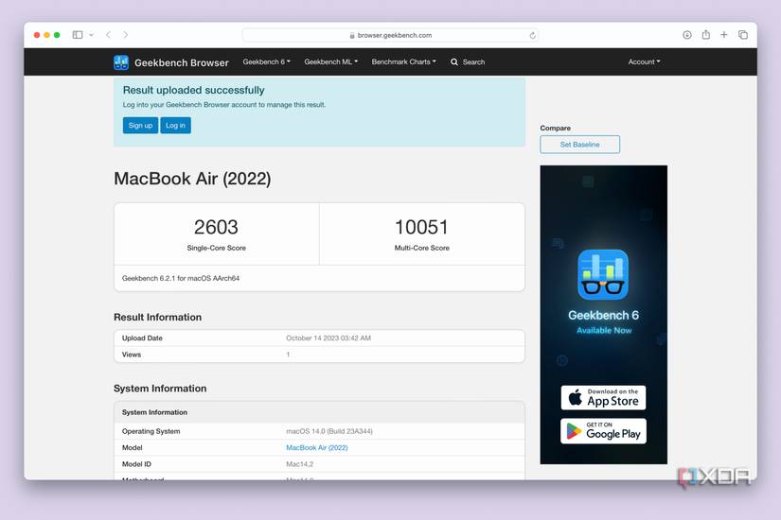Click the Sign up button
Viewport: 781px width, 520px height.
point(140,126)
